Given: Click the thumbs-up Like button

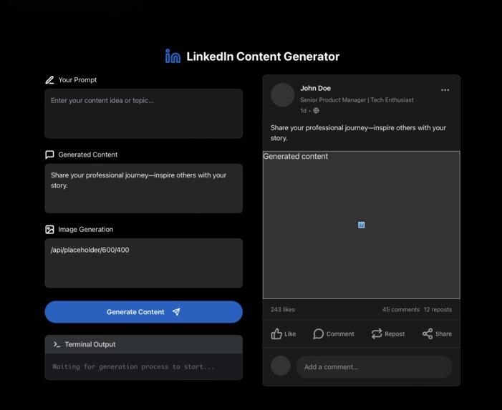Looking at the screenshot, I should point(284,334).
